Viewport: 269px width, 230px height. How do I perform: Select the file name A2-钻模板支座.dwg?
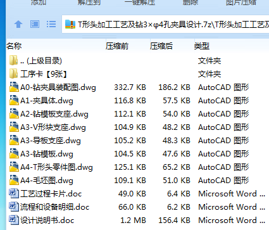click(x=54, y=114)
